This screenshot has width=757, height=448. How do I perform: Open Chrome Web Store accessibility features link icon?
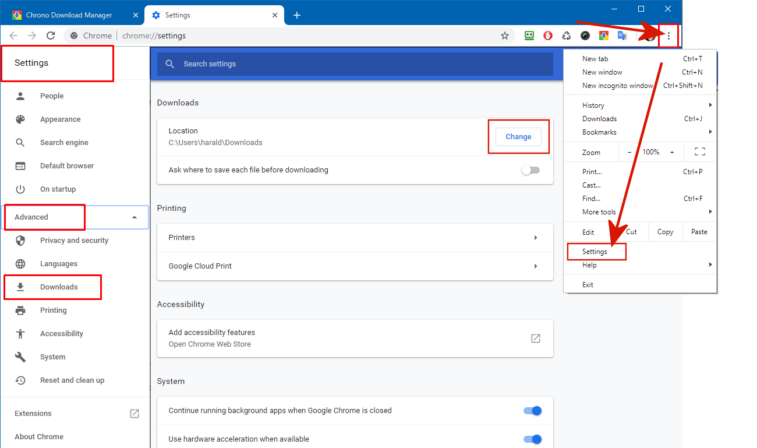point(536,338)
